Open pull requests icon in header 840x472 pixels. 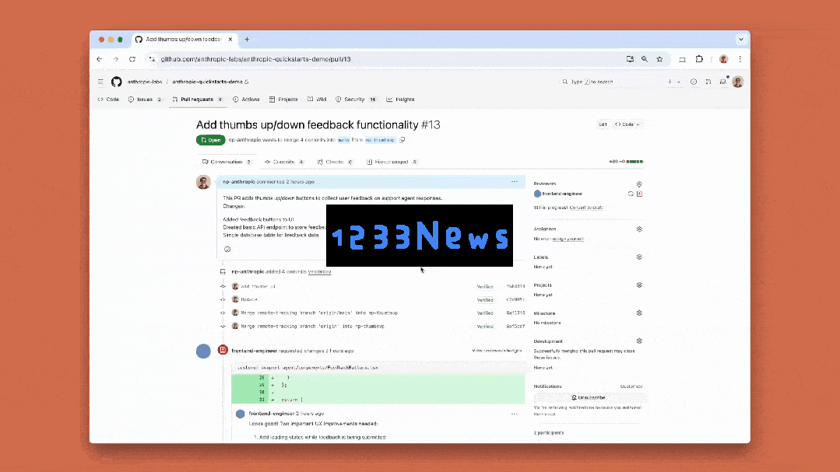pyautogui.click(x=708, y=82)
